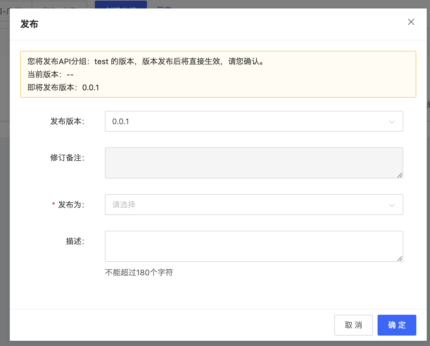Click the 发布版本 field label
The image size is (430, 346).
point(67,121)
